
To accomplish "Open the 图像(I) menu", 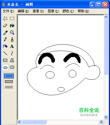I will [x=53, y=11].
